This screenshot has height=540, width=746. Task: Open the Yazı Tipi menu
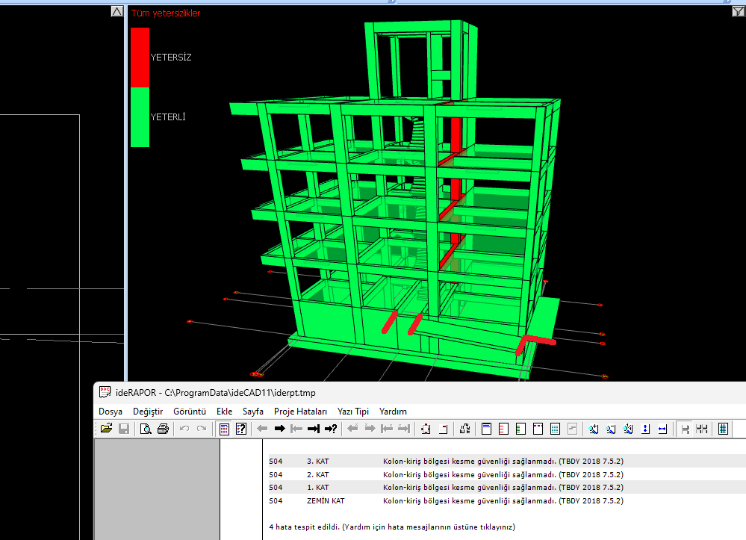click(353, 412)
